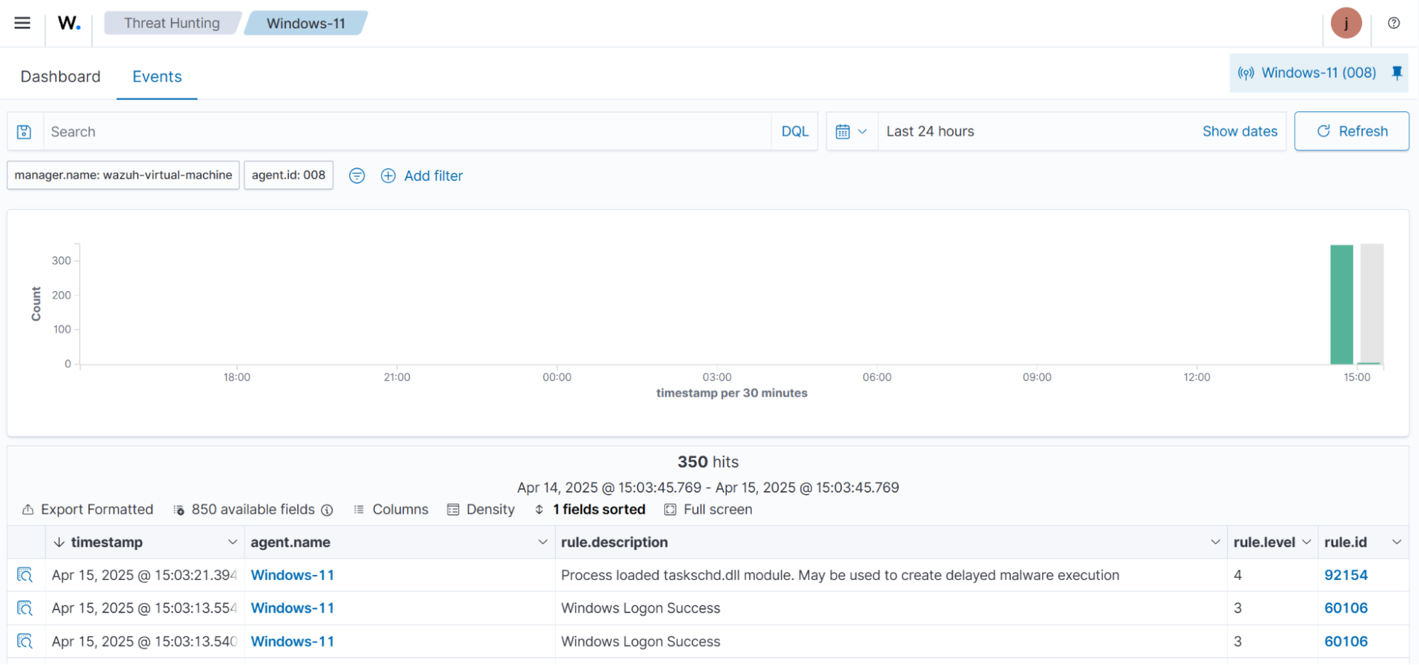Select the Windows-11 breadcrumb
Screen dimensions: 1419x665
coord(306,23)
